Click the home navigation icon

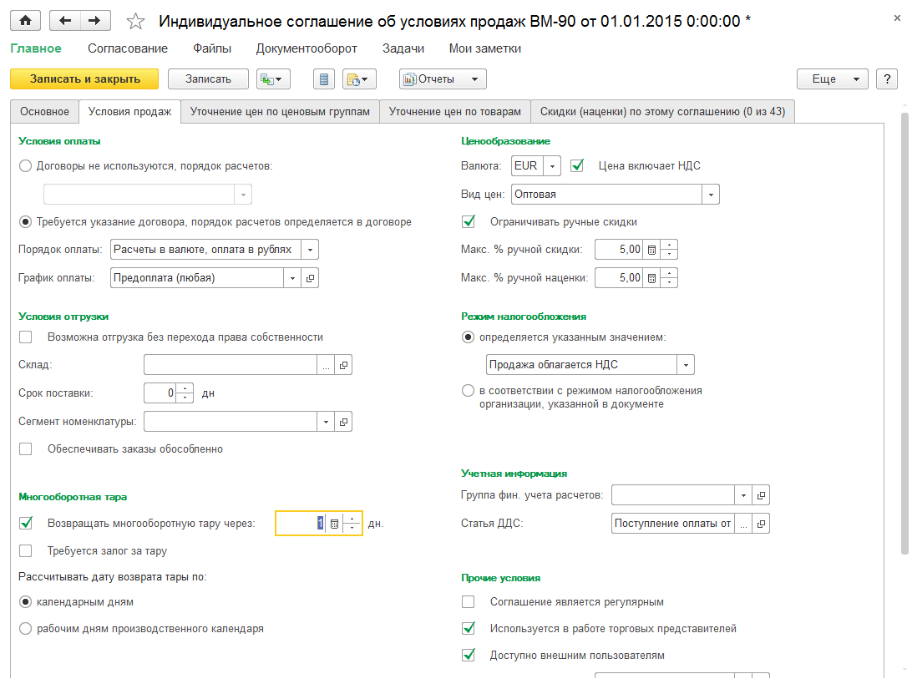click(x=24, y=20)
